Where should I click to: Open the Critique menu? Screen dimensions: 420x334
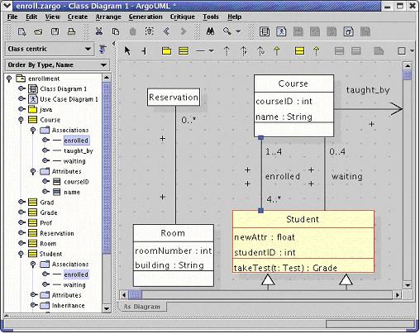click(183, 17)
